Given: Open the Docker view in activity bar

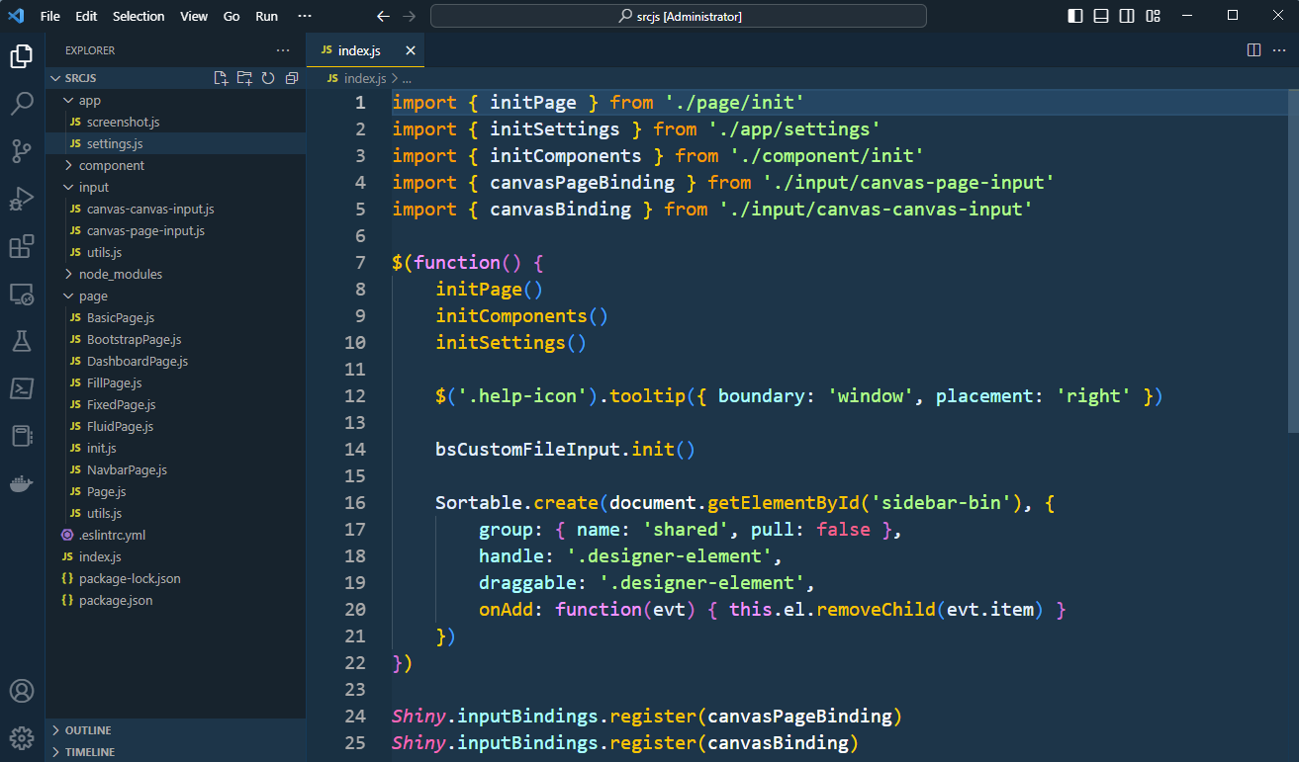Looking at the screenshot, I should click(22, 483).
